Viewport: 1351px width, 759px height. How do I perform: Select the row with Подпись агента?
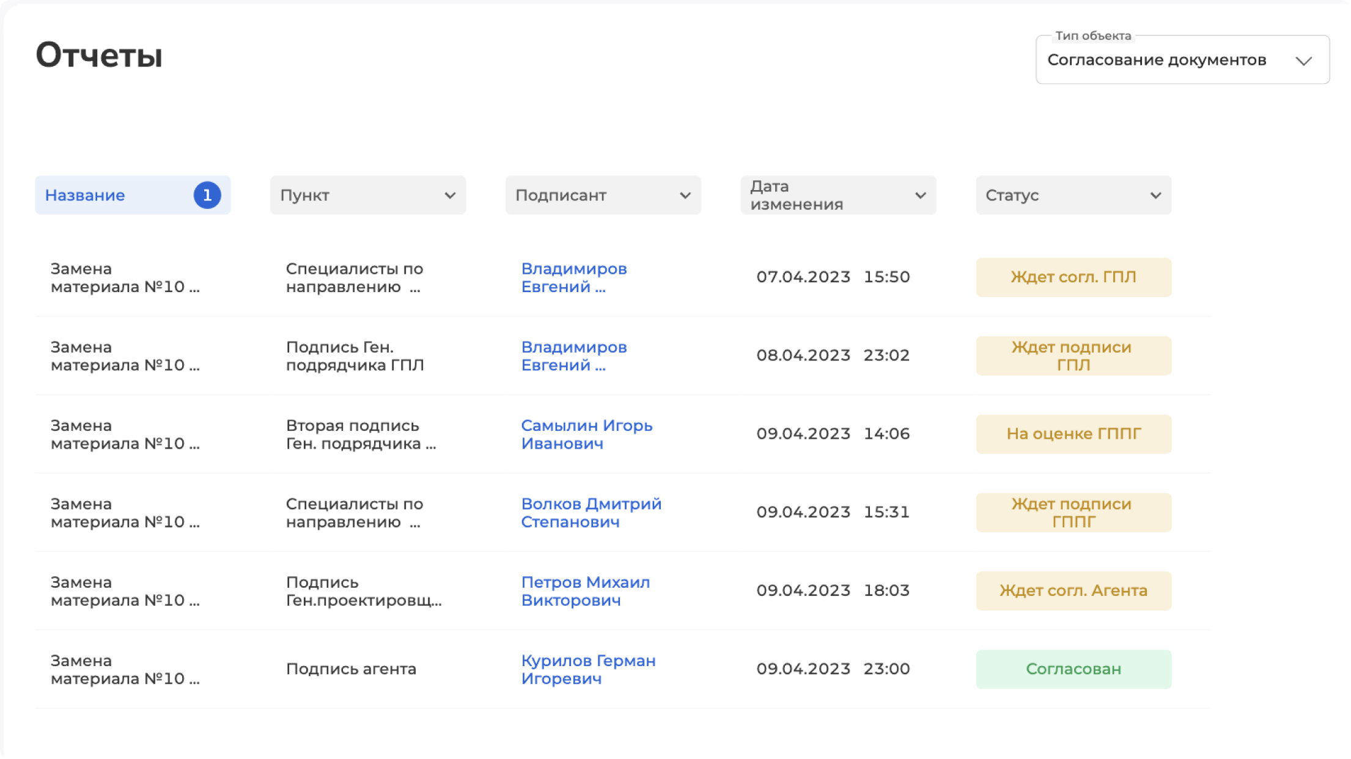point(351,669)
